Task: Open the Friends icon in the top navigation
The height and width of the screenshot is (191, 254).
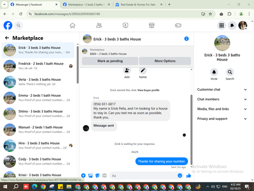Action: tap(99, 25)
